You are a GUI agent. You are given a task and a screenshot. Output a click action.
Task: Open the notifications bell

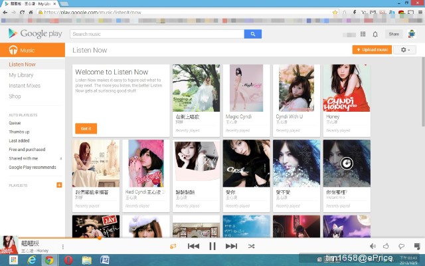click(x=375, y=34)
